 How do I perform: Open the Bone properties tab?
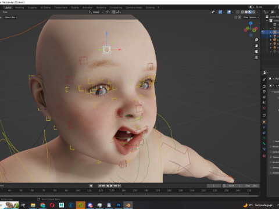264,143
